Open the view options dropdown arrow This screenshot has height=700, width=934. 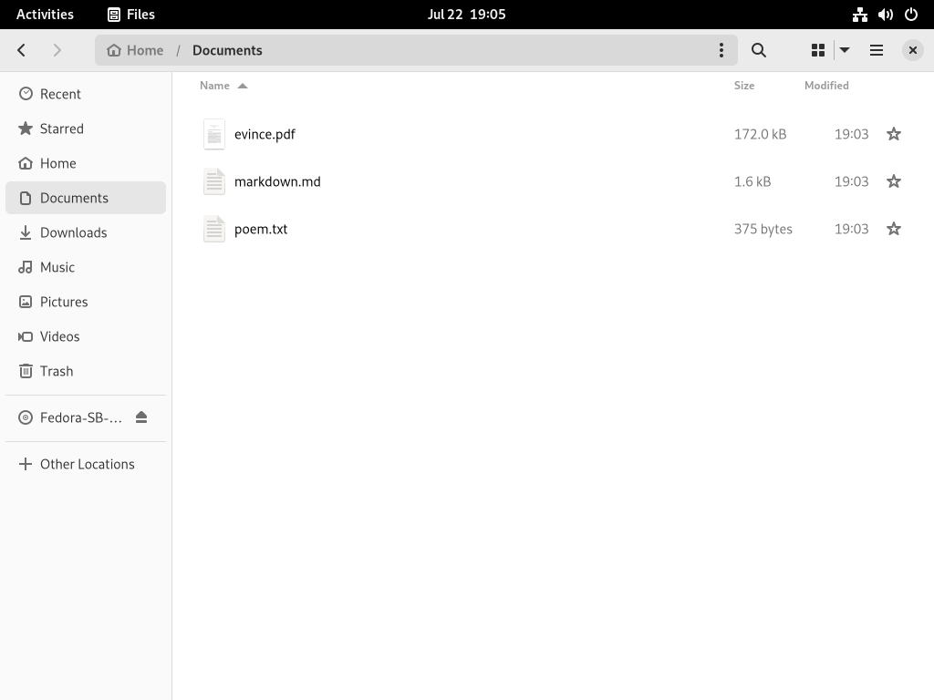pos(845,50)
